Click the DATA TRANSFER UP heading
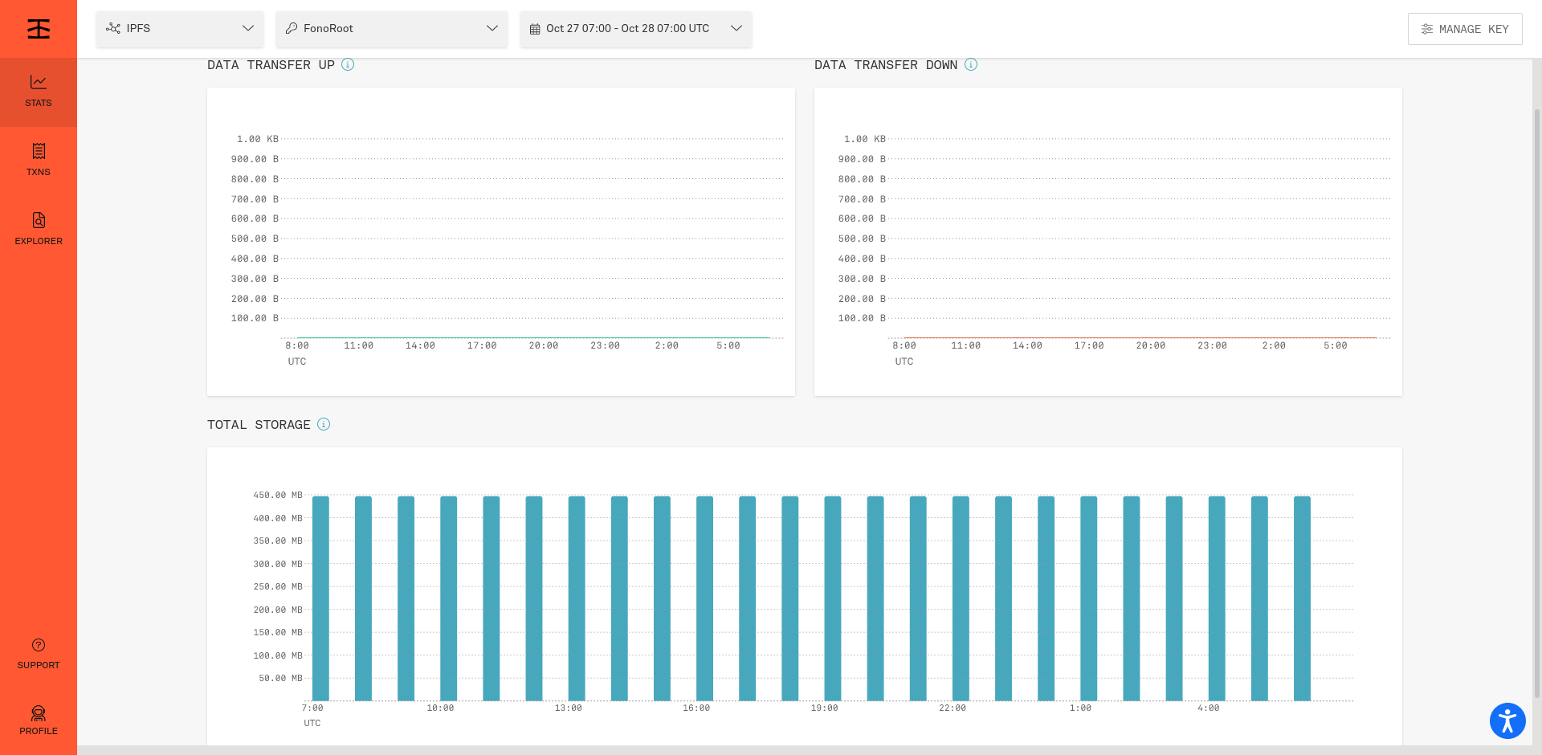The height and width of the screenshot is (755, 1542). tap(271, 65)
